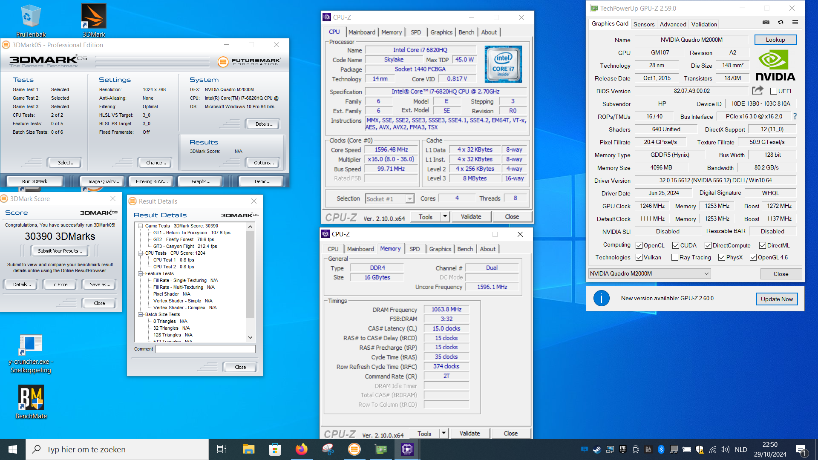
Task: Launch the BenchMate desktop icon
Action: 31,402
